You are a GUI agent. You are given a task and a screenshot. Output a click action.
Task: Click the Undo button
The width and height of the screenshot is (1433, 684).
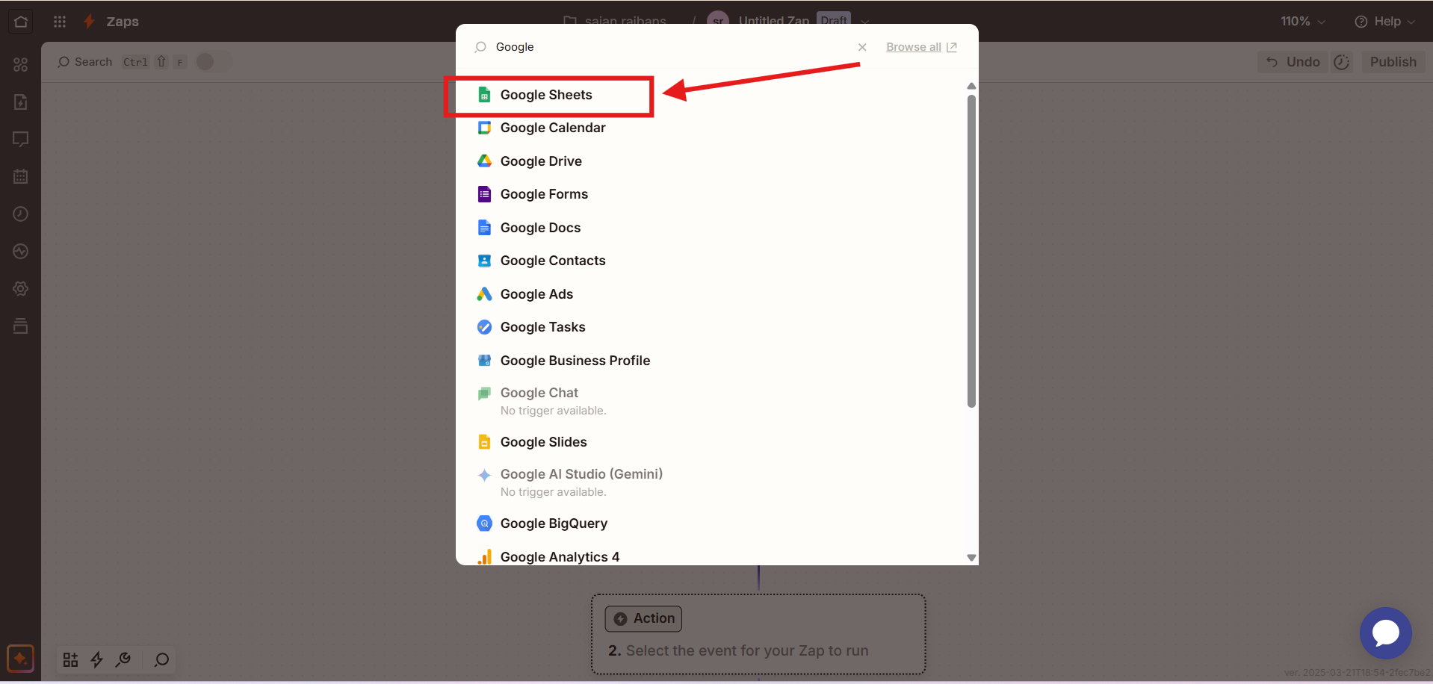pos(1293,62)
